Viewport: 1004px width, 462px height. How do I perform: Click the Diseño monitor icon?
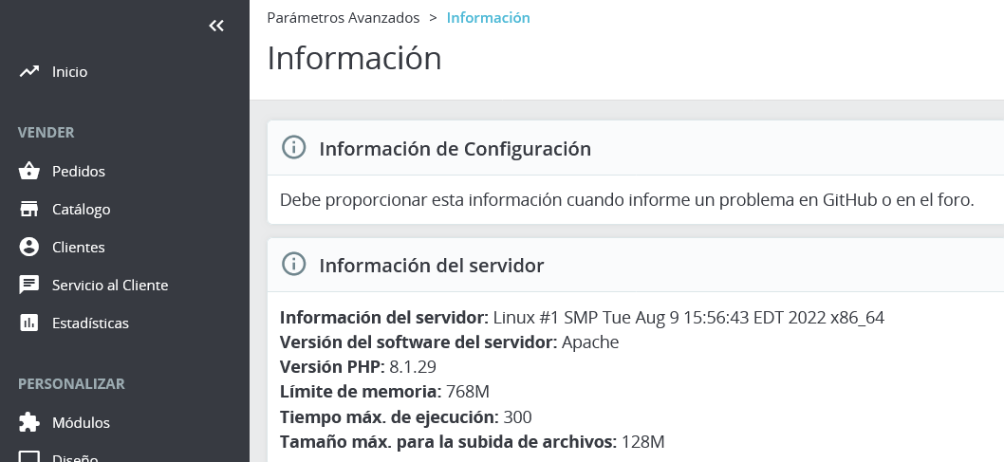29,457
